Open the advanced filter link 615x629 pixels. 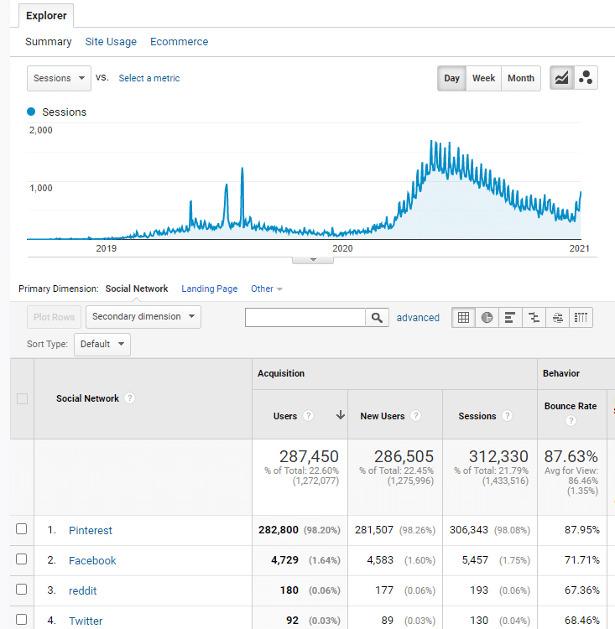[x=418, y=318]
